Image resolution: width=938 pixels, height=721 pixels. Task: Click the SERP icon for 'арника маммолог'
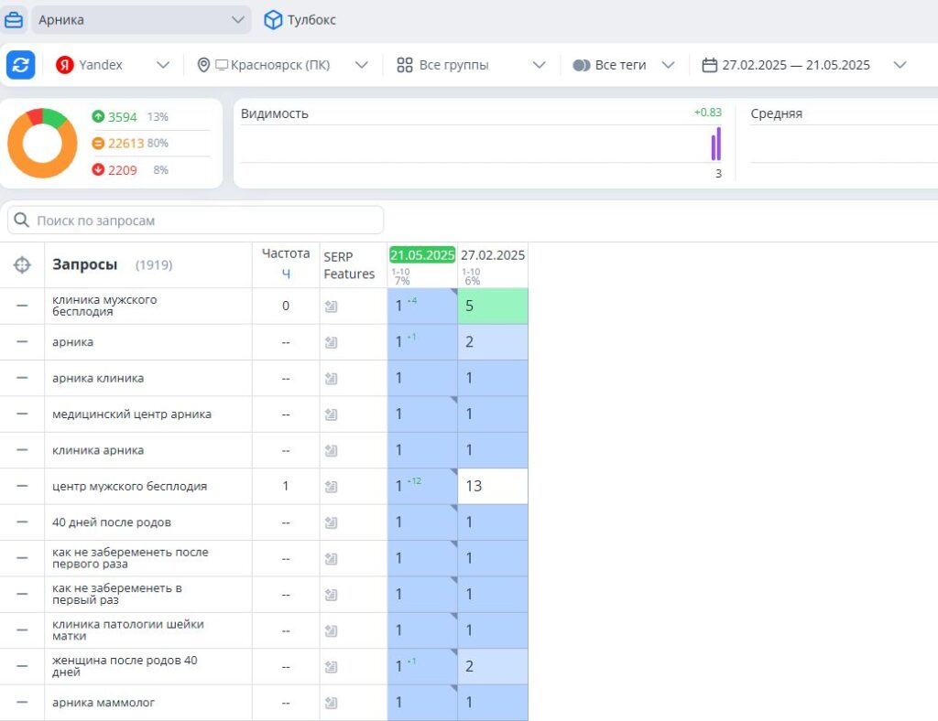click(x=331, y=703)
